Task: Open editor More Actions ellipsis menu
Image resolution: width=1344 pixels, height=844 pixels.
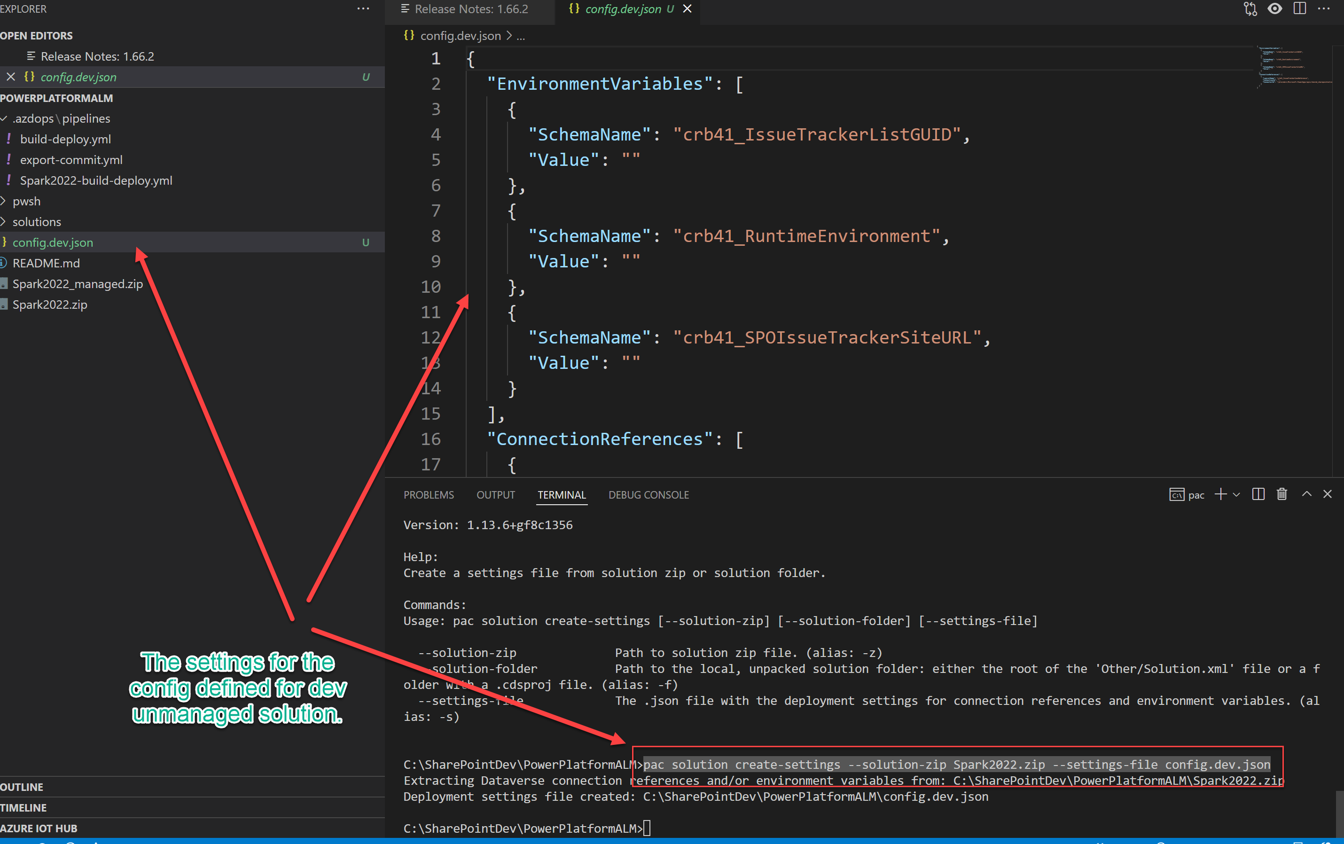Action: tap(1324, 9)
